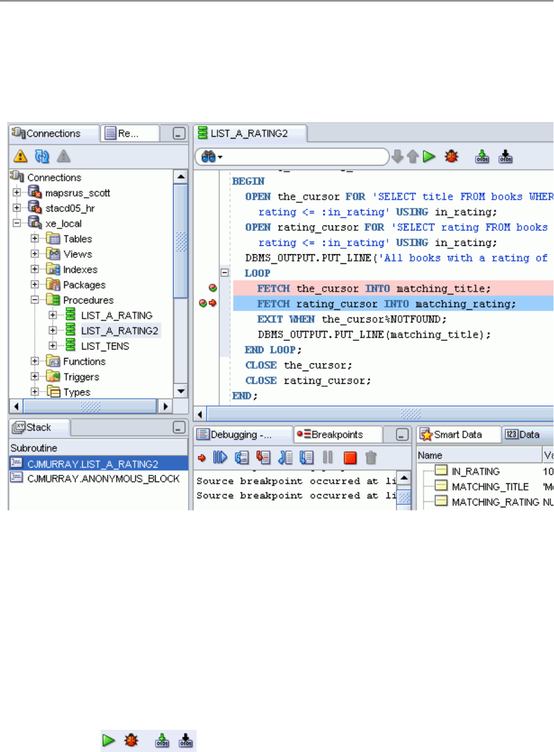
Task: Expand the stacd05_hr connection
Action: tap(17, 208)
